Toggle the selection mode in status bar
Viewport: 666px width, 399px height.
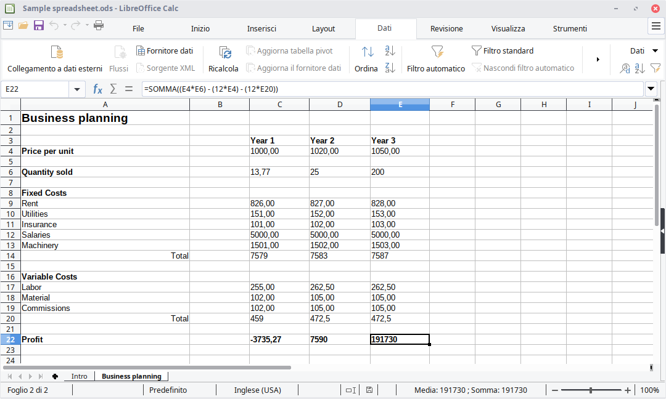coord(350,390)
